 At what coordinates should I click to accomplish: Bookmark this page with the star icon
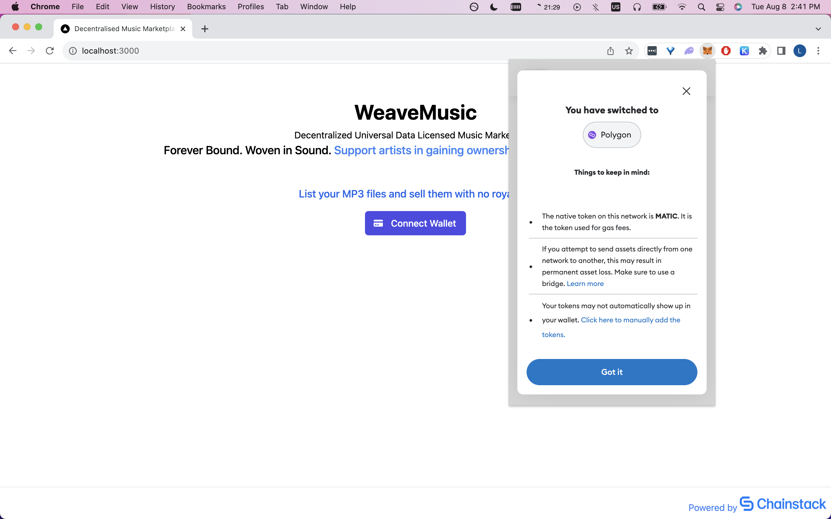[629, 51]
